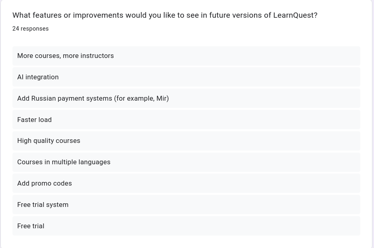Click the "(for example, Mir)" text
This screenshot has width=374, height=248.
coord(141,98)
